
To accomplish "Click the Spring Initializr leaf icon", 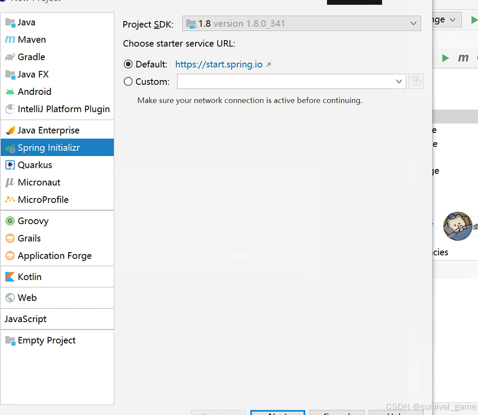I will 10,148.
